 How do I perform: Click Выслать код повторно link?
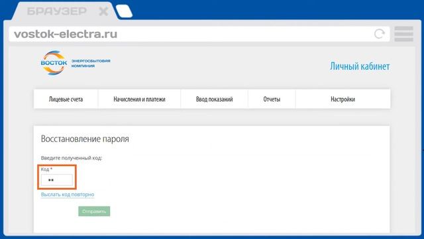[68, 195]
